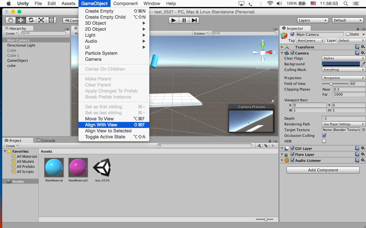Toggle the Flare Layer enabled checkbox

[292, 154]
